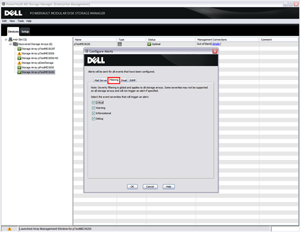Select highlighted Storage Array pTestMD3620i in tree
Viewport: 300px width, 232px height.
click(x=38, y=72)
